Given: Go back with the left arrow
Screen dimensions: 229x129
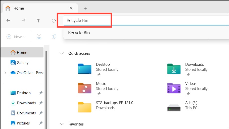Looking at the screenshot, I should coord(9,20).
